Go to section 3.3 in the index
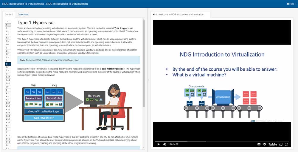The height and width of the screenshot is (152, 298). (8, 70)
